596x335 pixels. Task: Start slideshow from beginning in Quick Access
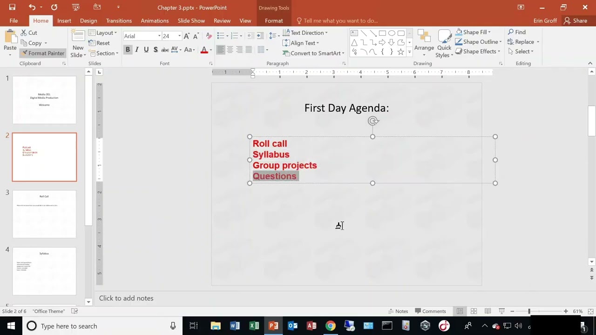(76, 7)
